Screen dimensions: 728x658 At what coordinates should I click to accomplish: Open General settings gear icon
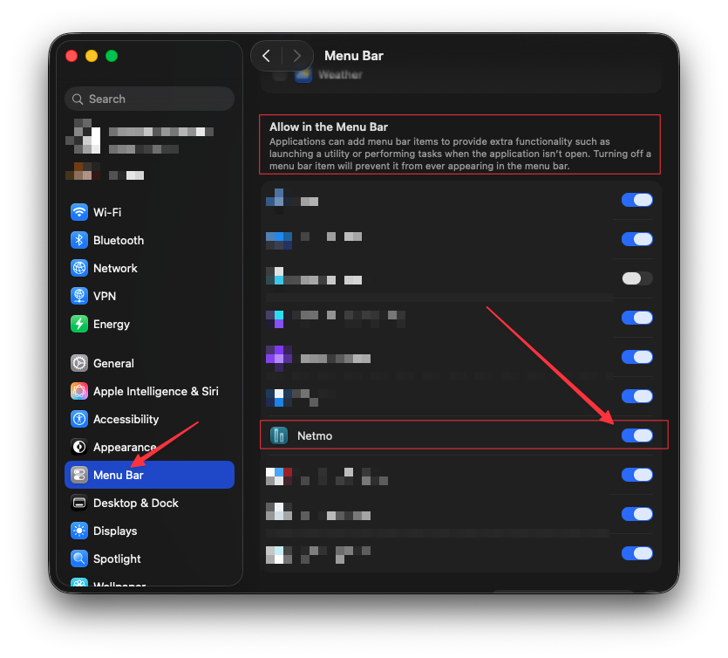click(x=79, y=363)
